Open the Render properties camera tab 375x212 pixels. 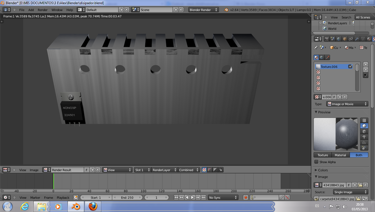327,39
